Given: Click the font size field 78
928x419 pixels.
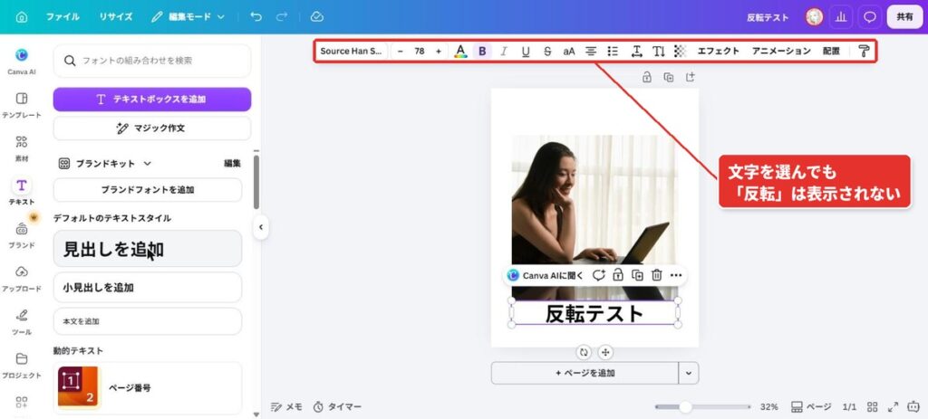Looking at the screenshot, I should 420,52.
